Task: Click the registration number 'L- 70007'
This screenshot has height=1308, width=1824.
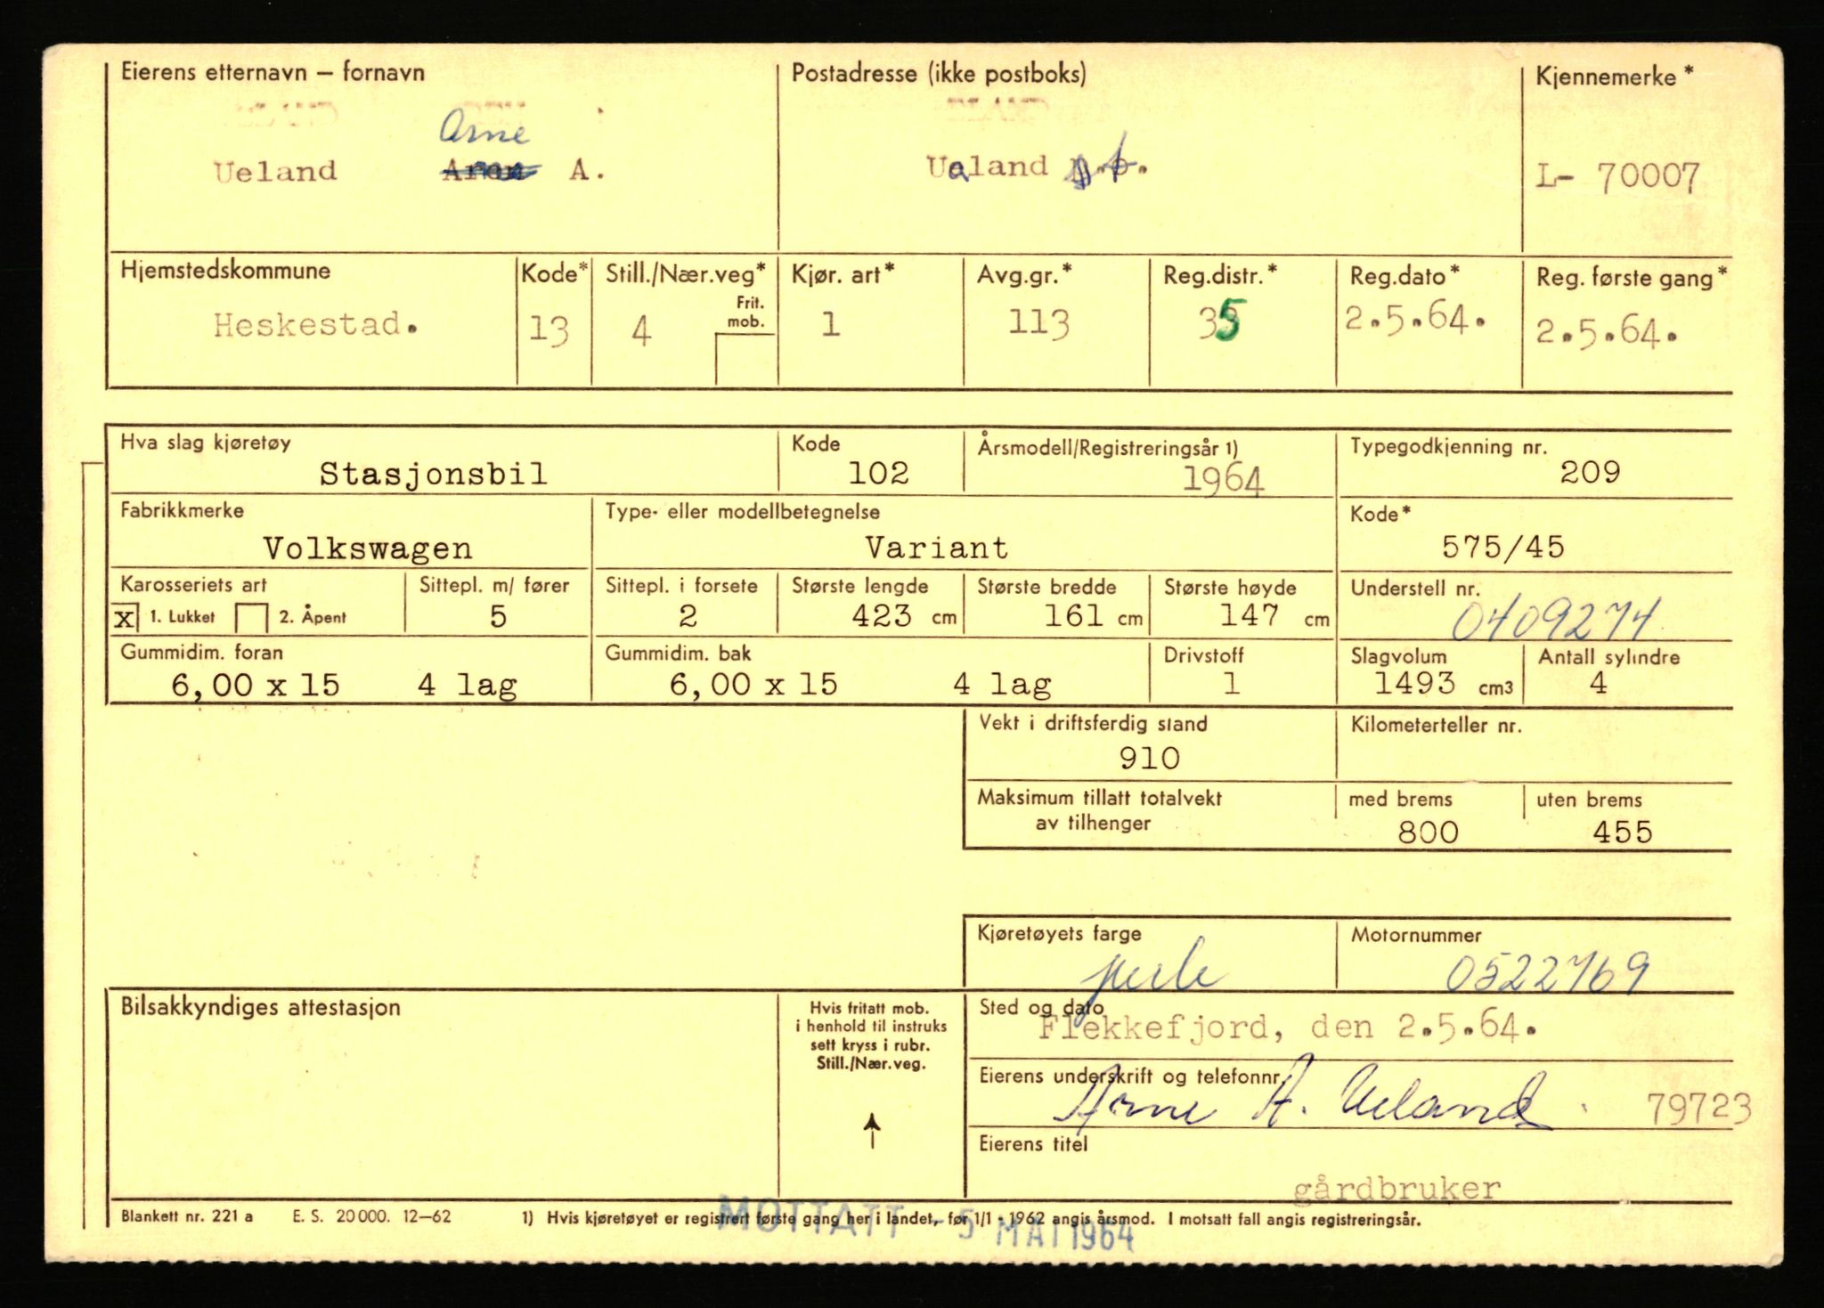Action: (1618, 177)
